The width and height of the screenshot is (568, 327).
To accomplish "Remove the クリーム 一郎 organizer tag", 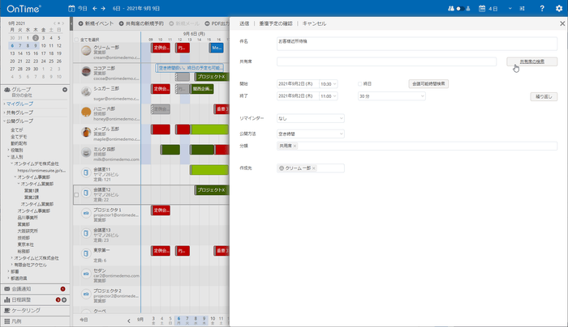I will tap(313, 168).
